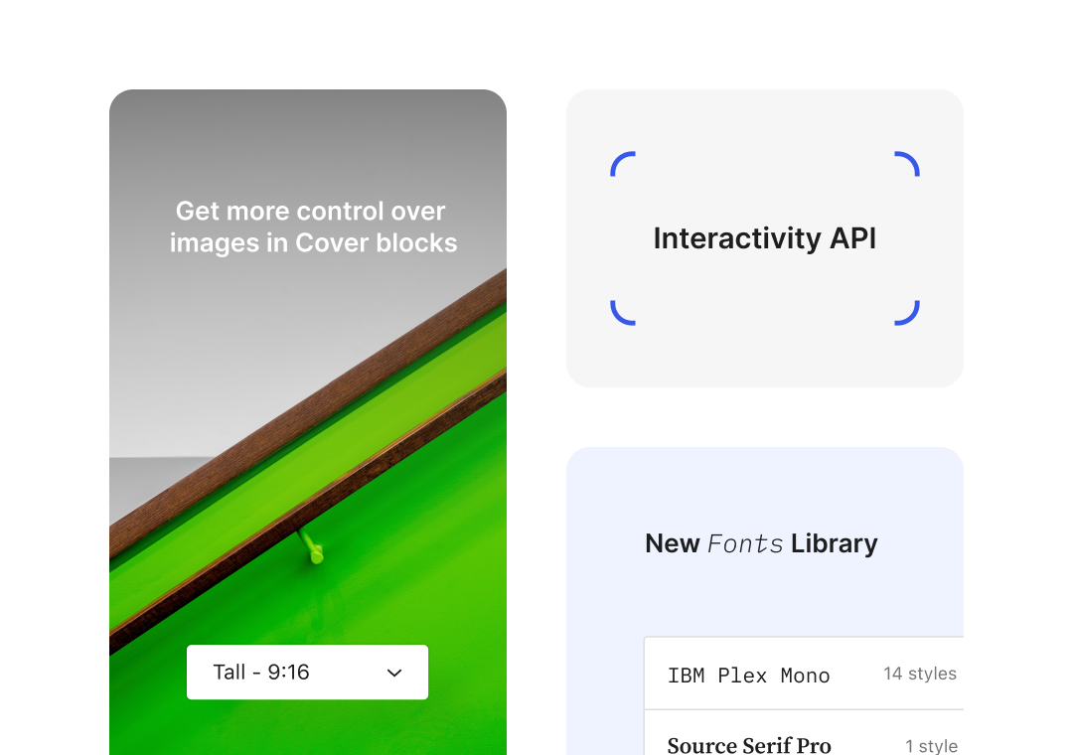
Task: Click the bottom-right blue corner bracket
Action: 907,313
